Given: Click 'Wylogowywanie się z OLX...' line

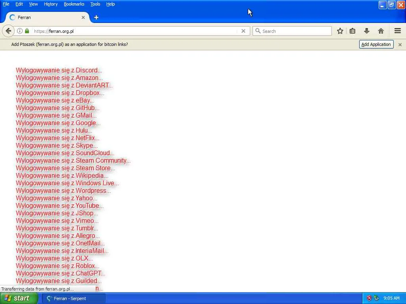Looking at the screenshot, I should point(54,258).
